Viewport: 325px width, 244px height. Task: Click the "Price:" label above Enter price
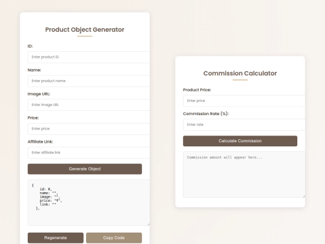(x=33, y=118)
